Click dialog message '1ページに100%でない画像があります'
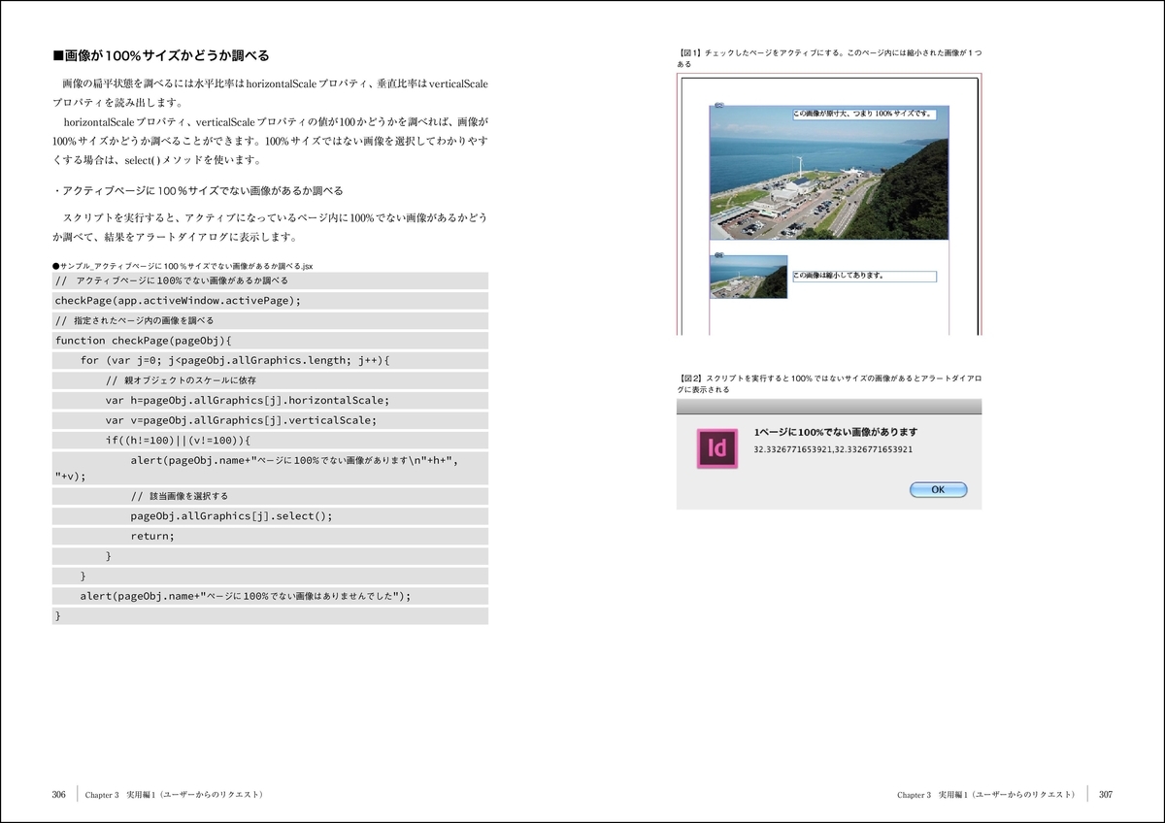This screenshot has width=1165, height=823. pyautogui.click(x=836, y=432)
